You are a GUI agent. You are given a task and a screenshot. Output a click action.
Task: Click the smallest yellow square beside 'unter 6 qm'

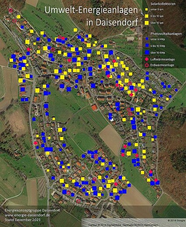coord(147,9)
